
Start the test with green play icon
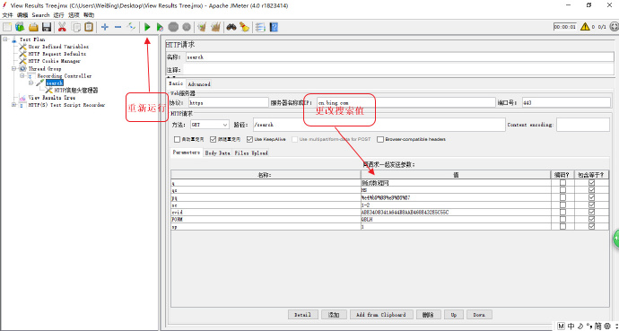pos(147,27)
